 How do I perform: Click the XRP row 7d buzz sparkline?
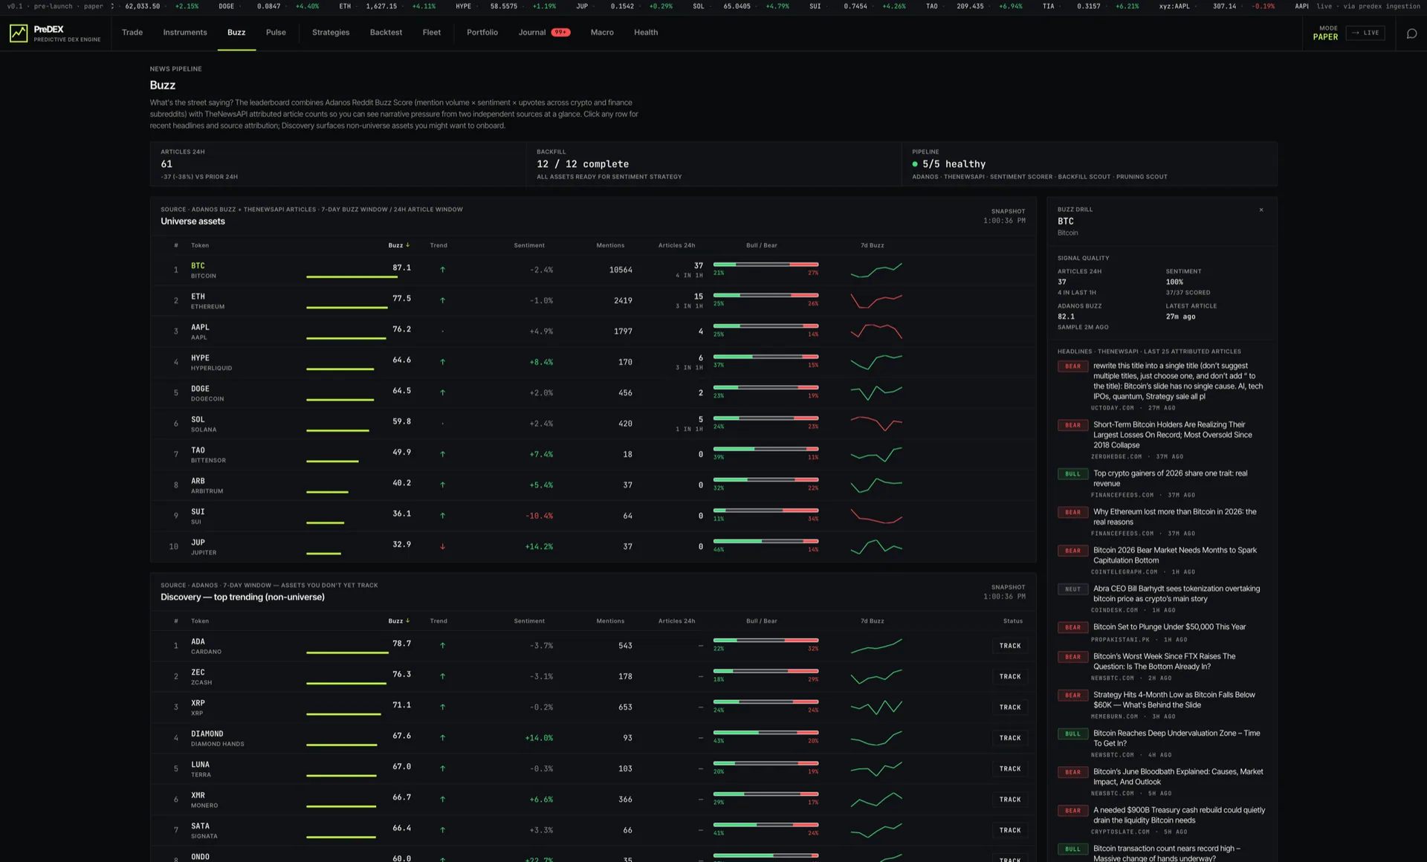876,707
